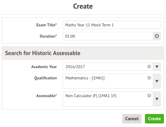
Task: Click the Duration label
Action: [48, 36]
